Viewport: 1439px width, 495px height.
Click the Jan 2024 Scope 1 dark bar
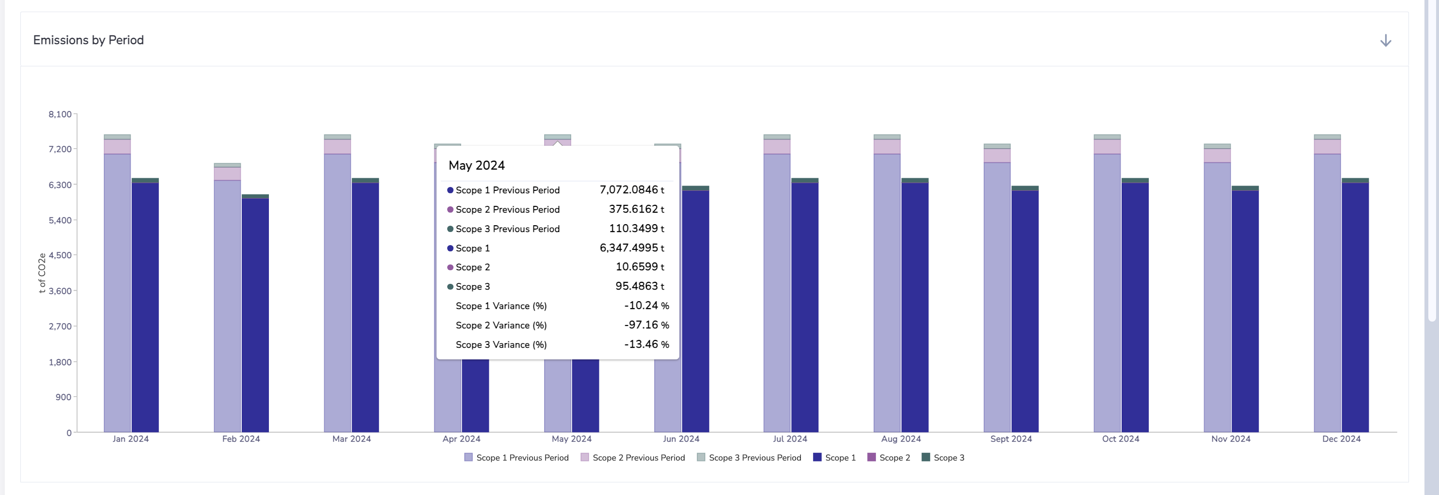[145, 307]
